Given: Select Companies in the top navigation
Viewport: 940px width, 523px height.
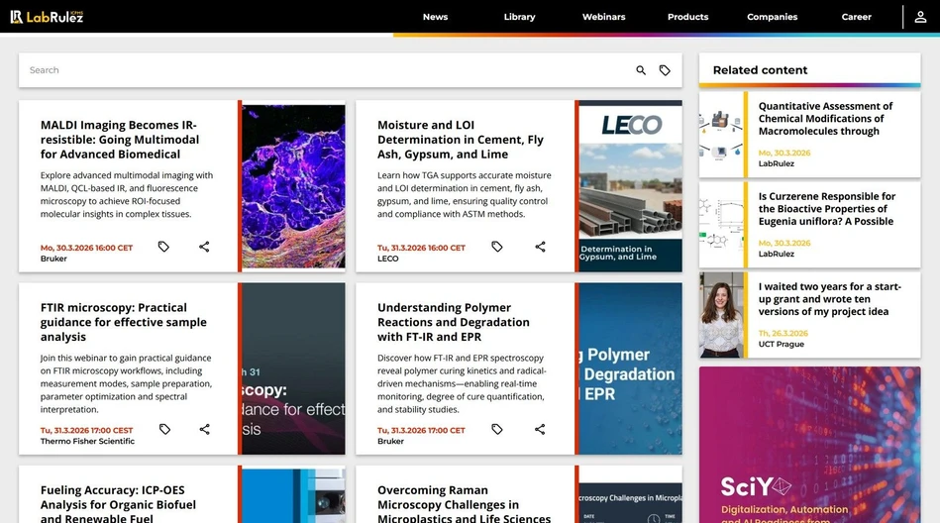Looking at the screenshot, I should (772, 17).
